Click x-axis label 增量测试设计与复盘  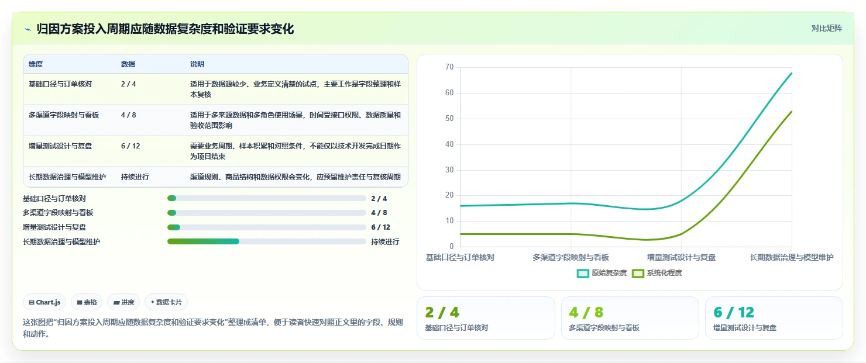click(681, 257)
